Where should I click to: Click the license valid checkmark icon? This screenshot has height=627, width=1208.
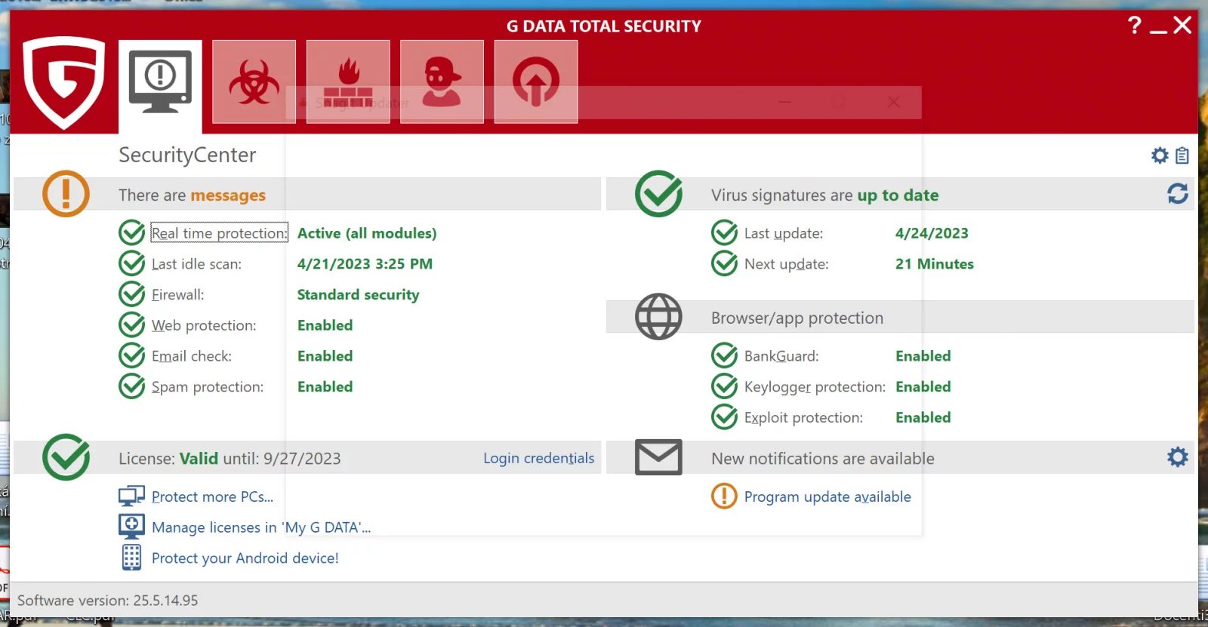click(66, 457)
